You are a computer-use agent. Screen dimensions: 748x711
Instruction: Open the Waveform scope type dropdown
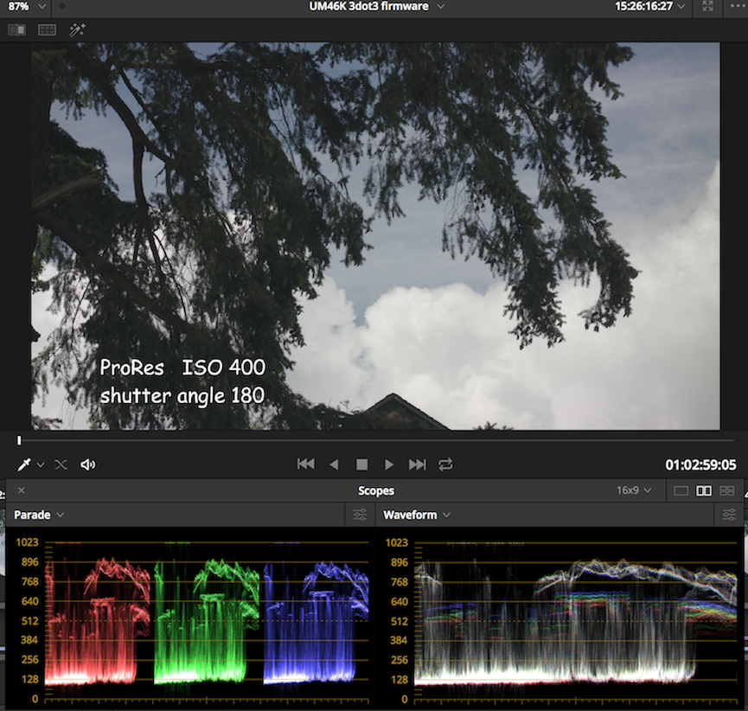pos(417,515)
